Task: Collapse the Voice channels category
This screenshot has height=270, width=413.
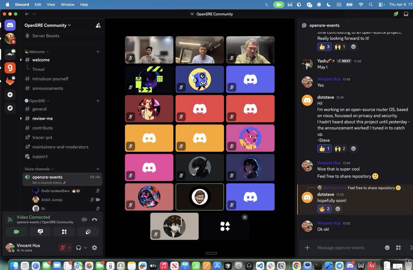Action: tap(39, 169)
